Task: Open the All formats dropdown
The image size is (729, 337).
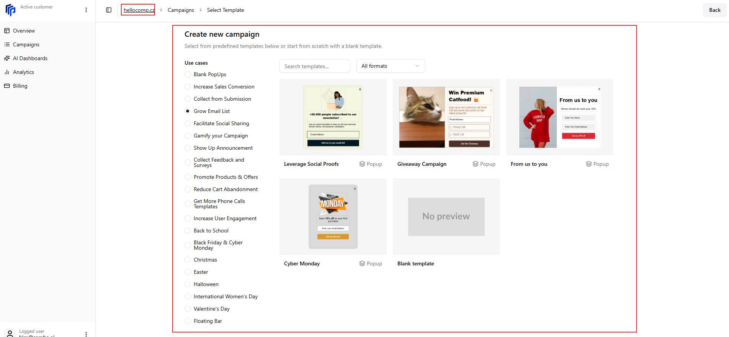Action: click(x=391, y=66)
